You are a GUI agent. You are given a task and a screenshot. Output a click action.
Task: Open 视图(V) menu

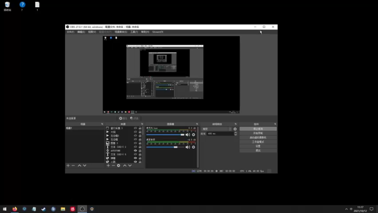(x=92, y=32)
